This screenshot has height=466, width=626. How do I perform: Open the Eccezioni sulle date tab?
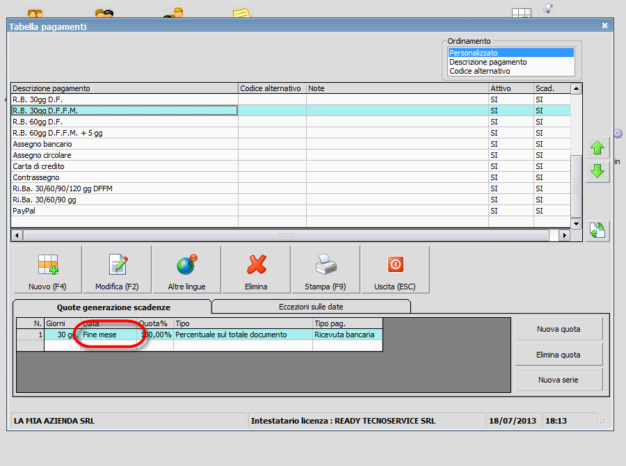(311, 307)
